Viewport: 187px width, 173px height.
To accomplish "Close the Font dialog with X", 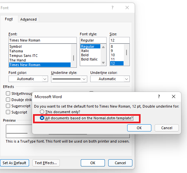I will click(127, 8).
